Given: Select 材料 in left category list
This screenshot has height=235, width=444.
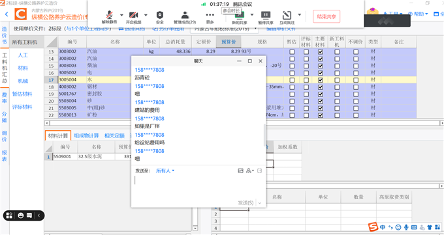Looking at the screenshot, I should click(x=23, y=68).
